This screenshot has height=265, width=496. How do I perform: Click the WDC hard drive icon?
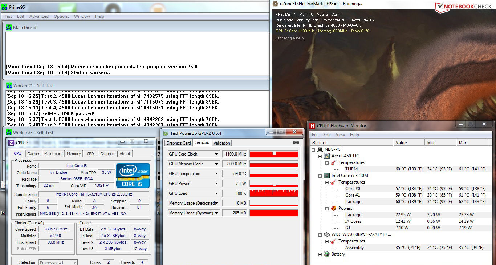327,234
